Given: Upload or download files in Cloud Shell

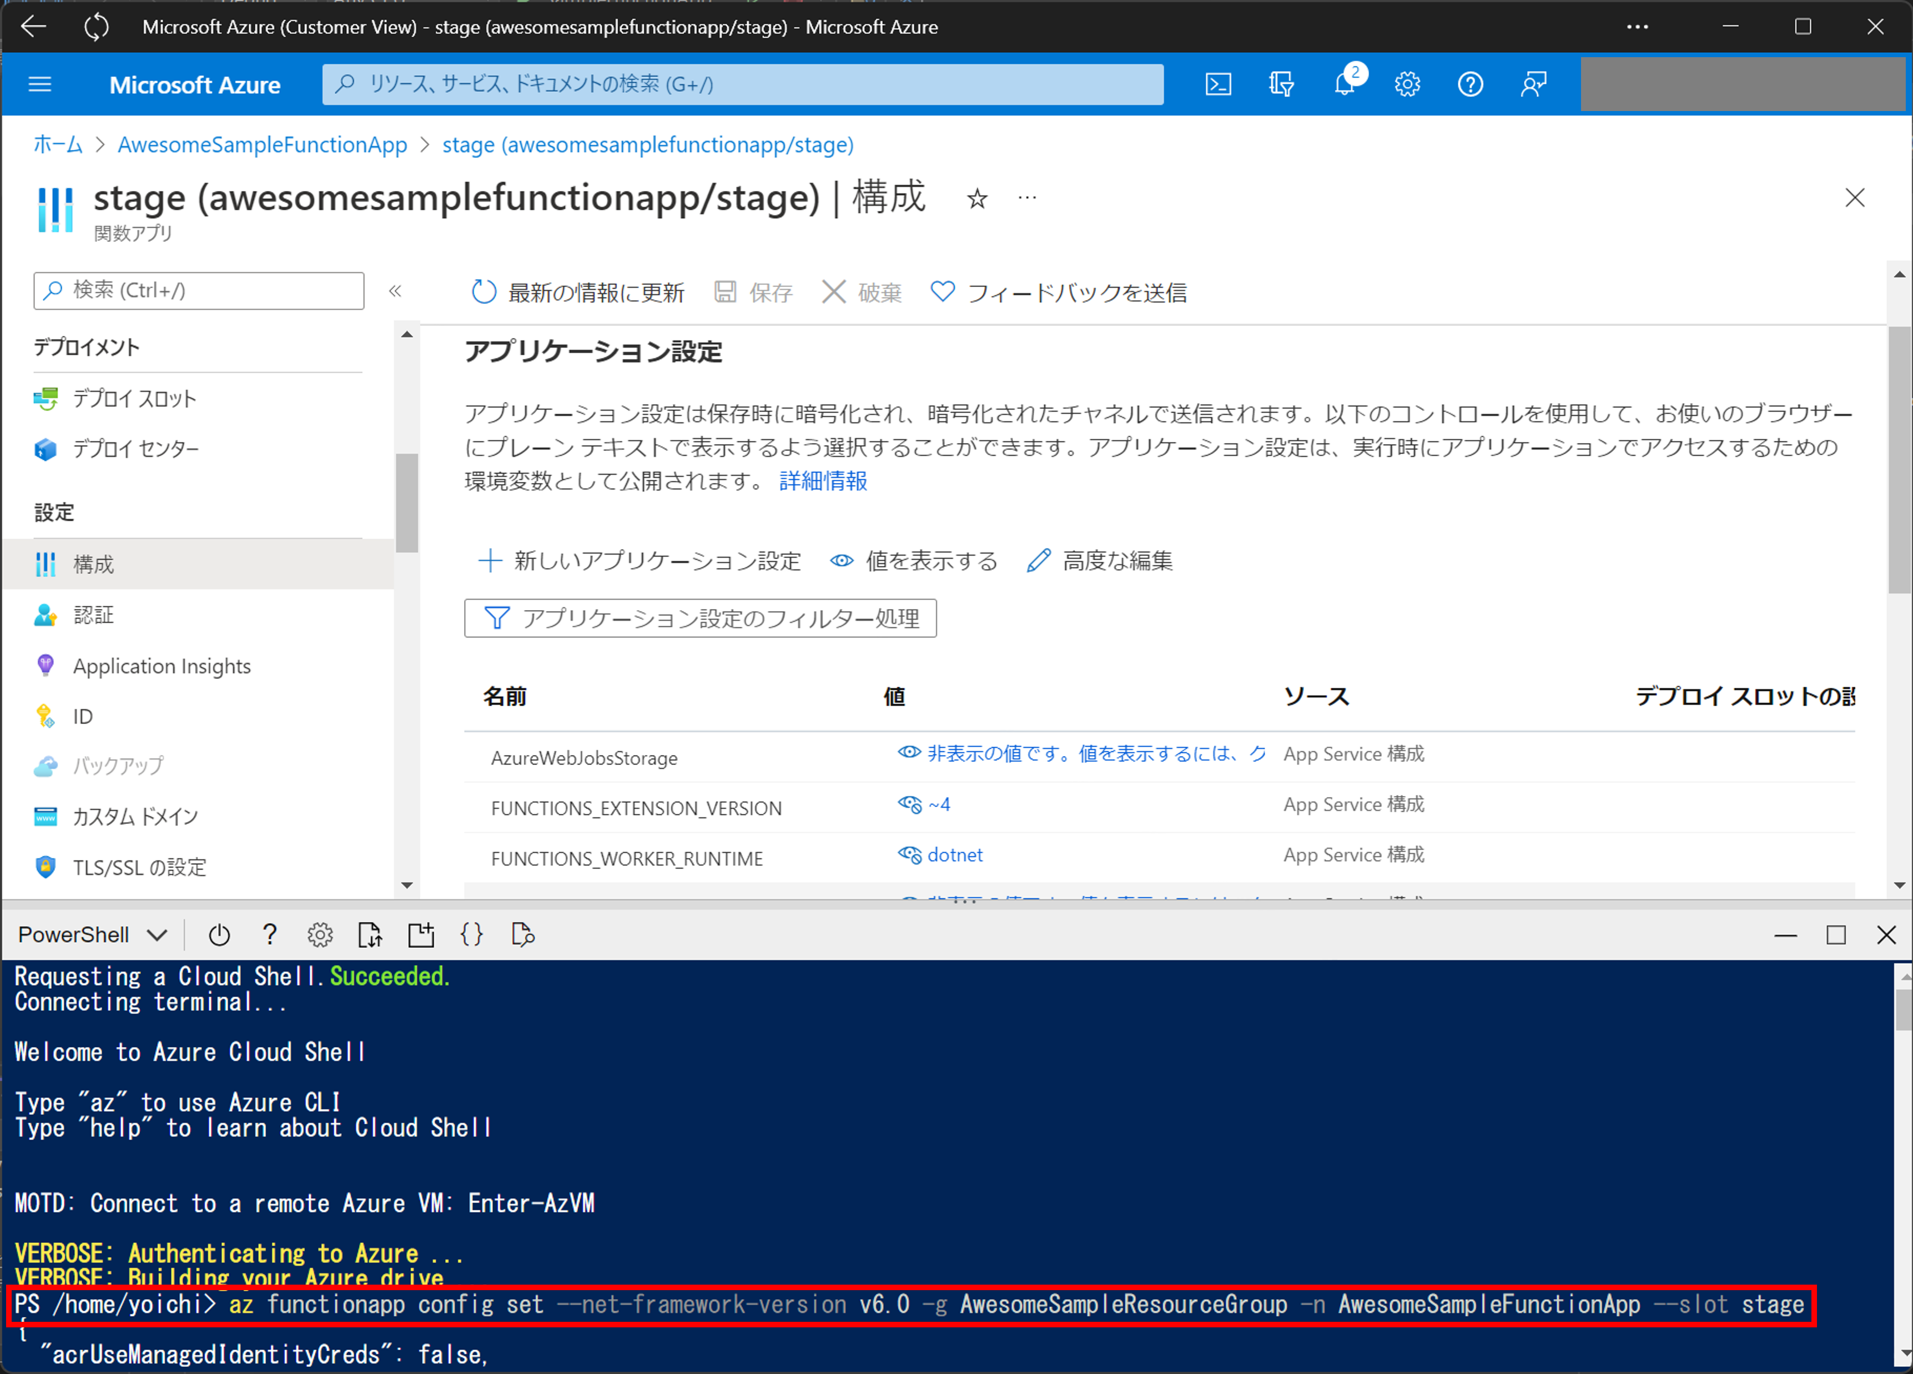Looking at the screenshot, I should (369, 934).
